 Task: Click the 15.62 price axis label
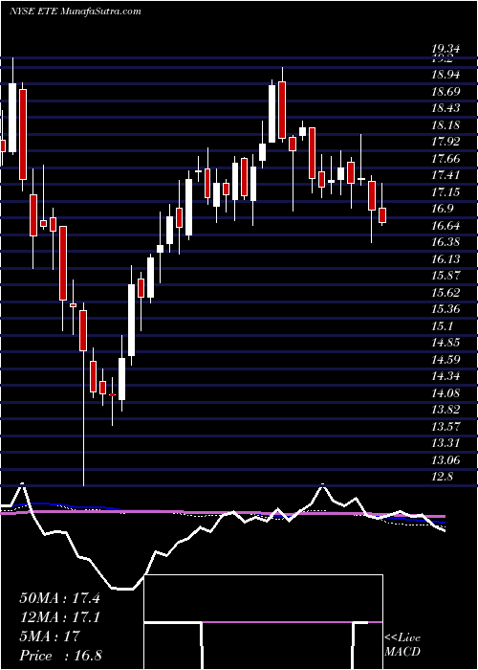pyautogui.click(x=445, y=293)
